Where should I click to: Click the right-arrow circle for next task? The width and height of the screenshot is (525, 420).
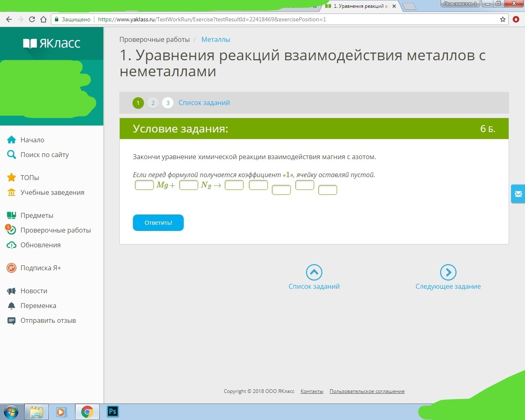pyautogui.click(x=448, y=272)
